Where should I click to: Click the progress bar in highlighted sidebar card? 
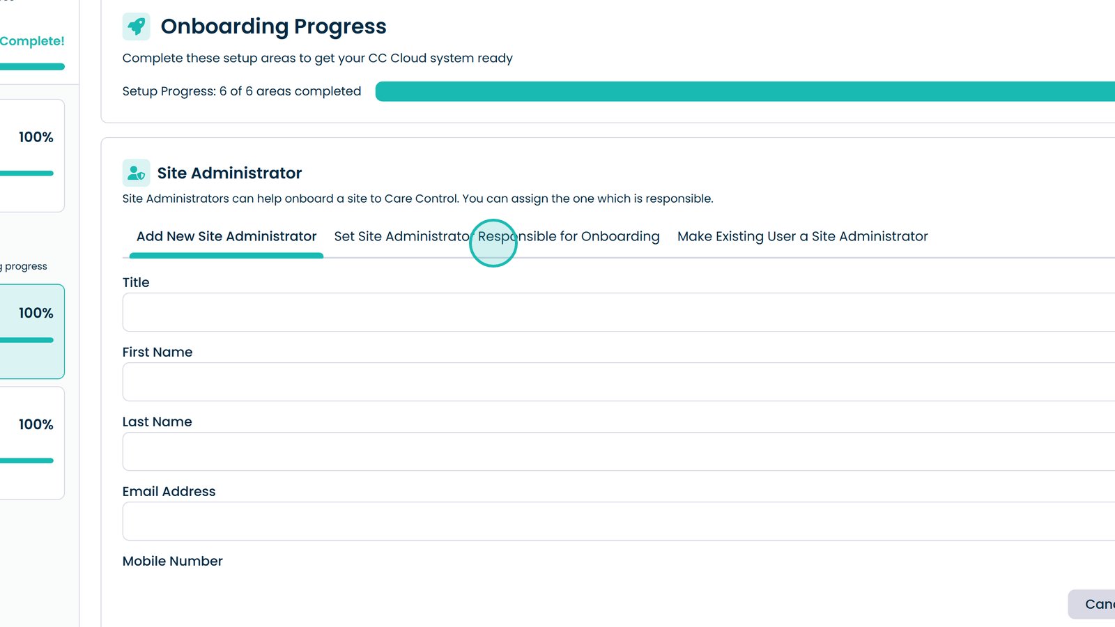(28, 340)
